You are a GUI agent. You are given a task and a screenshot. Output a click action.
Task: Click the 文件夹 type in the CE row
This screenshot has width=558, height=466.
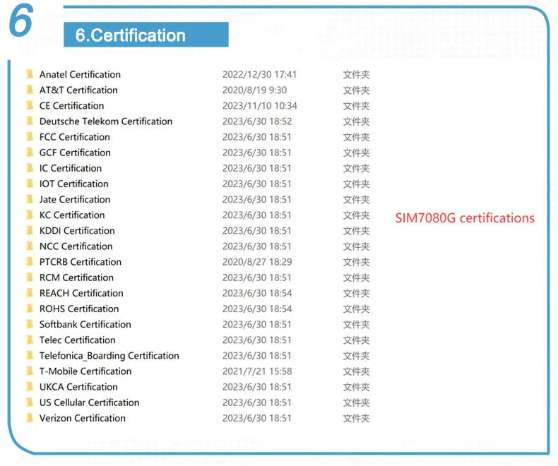(356, 106)
